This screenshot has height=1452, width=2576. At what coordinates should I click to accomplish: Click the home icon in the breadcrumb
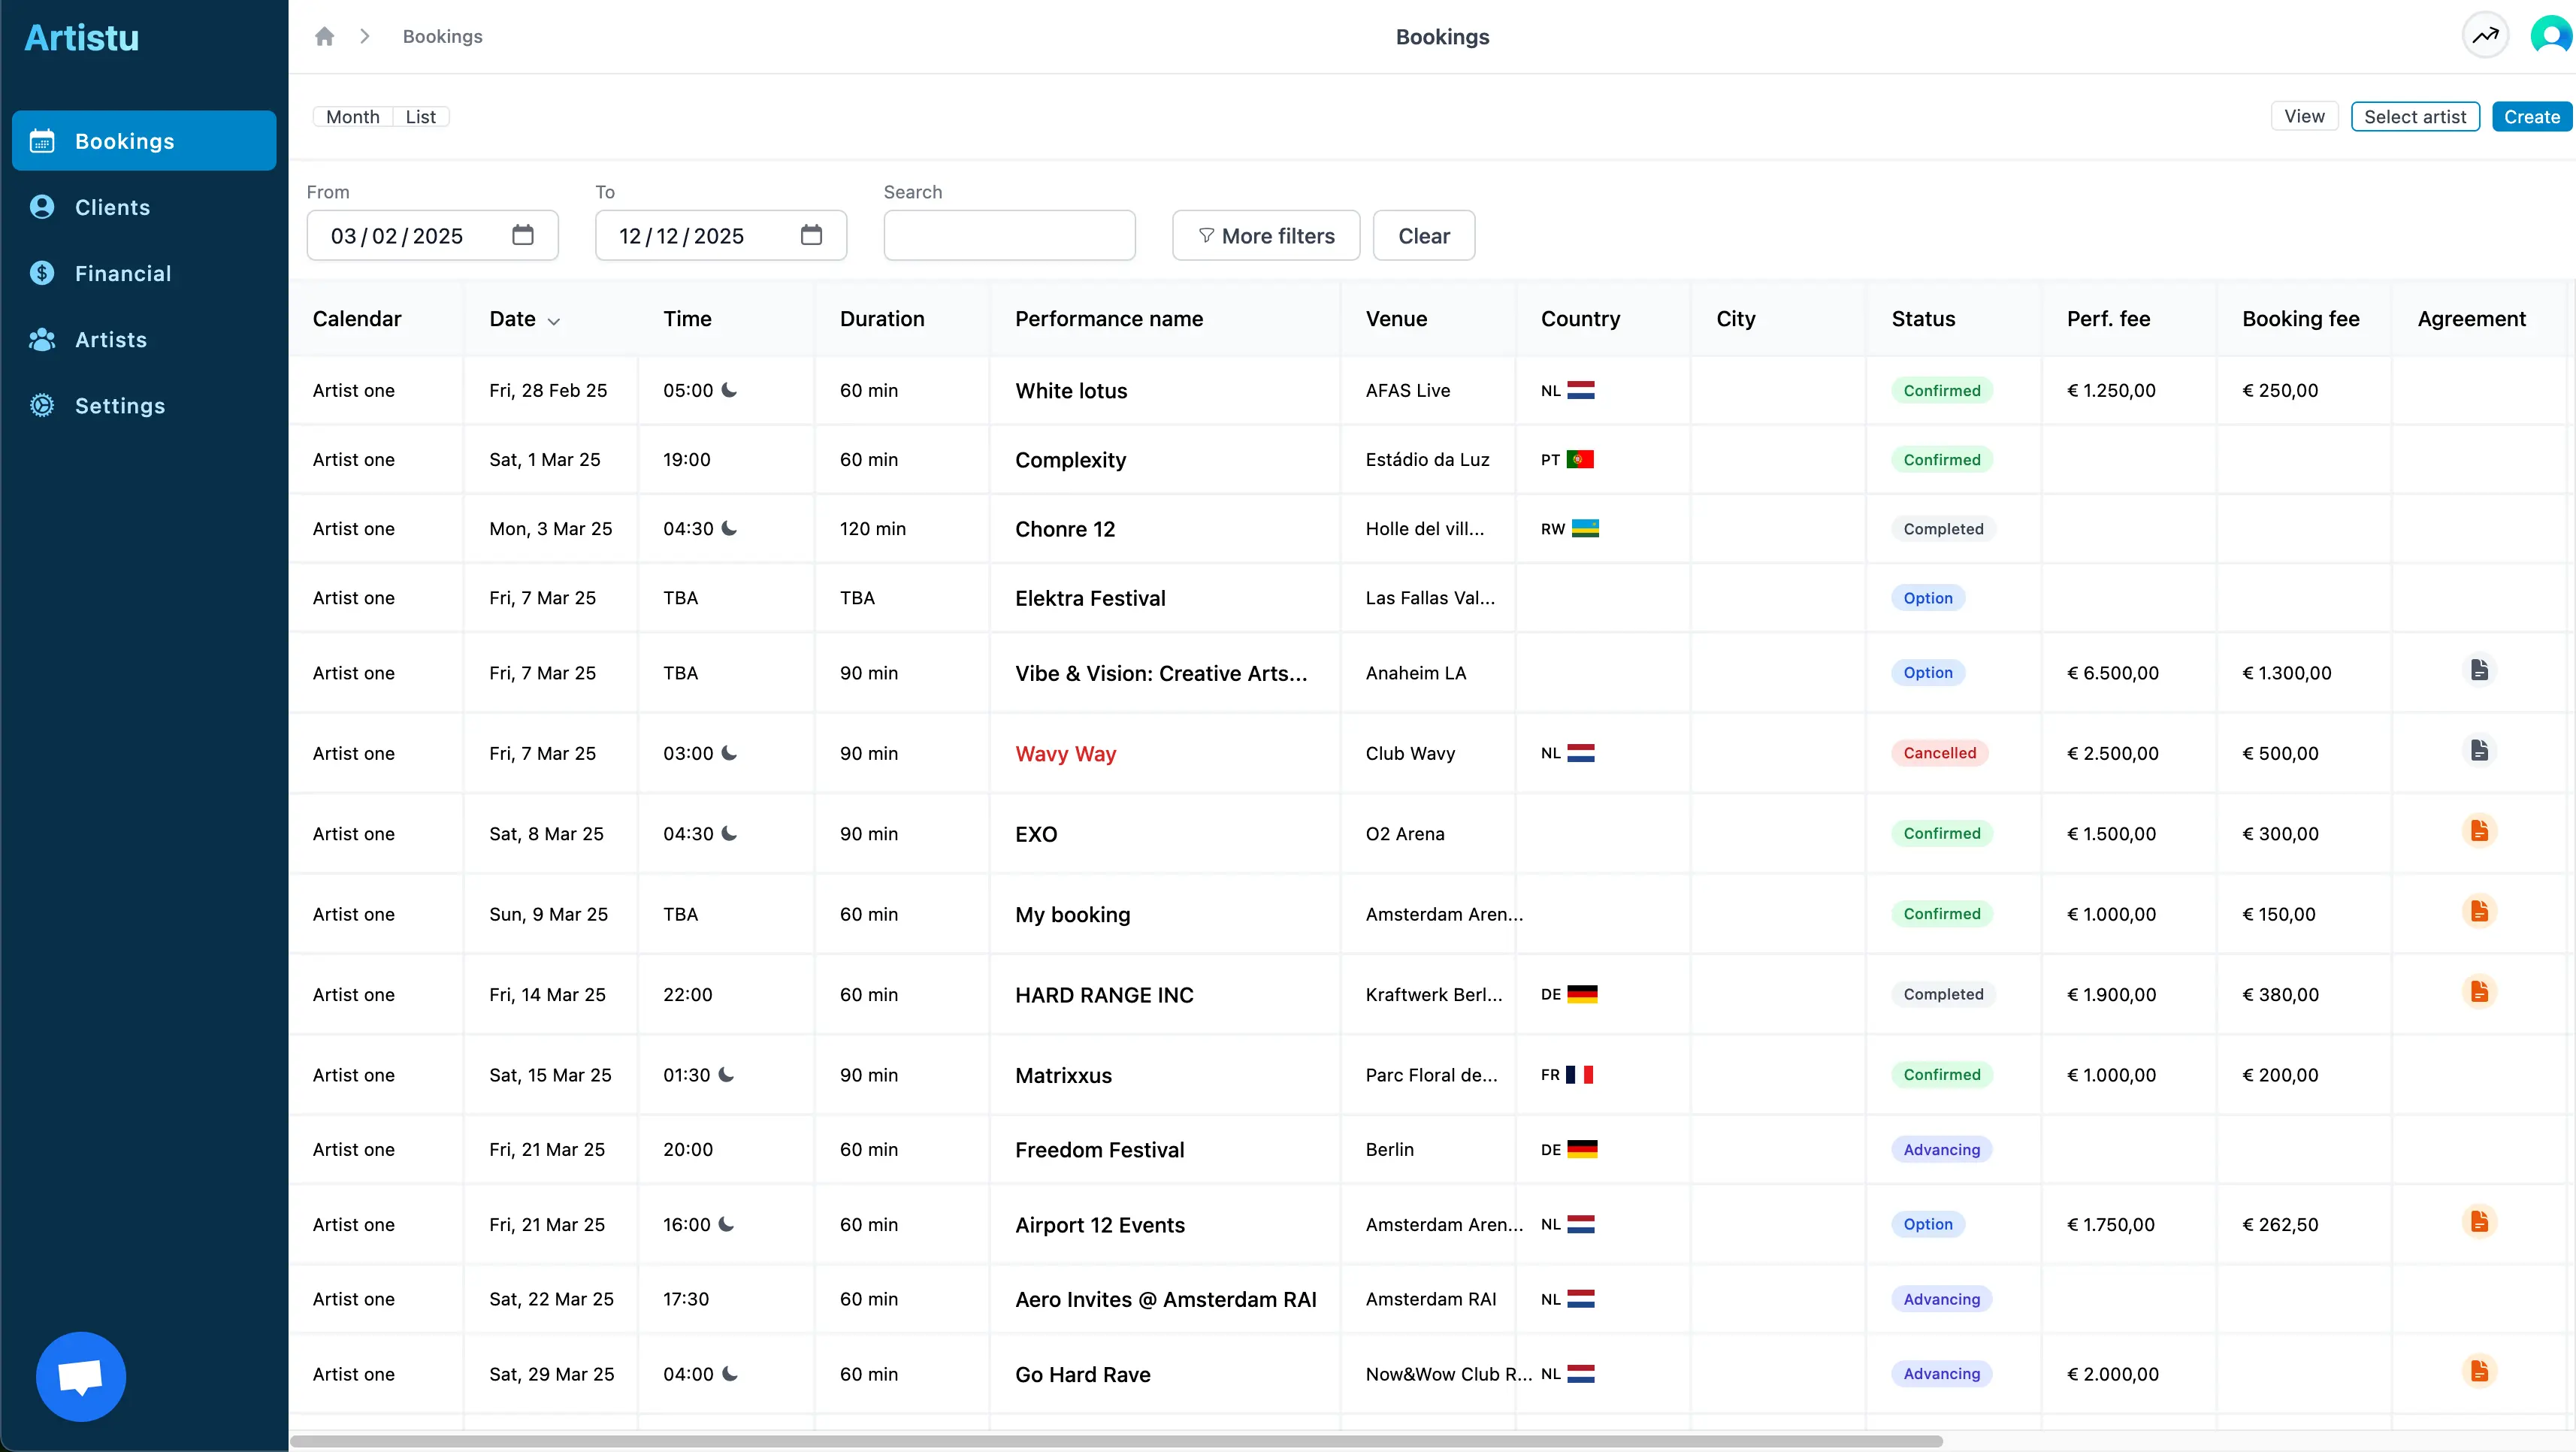(324, 36)
